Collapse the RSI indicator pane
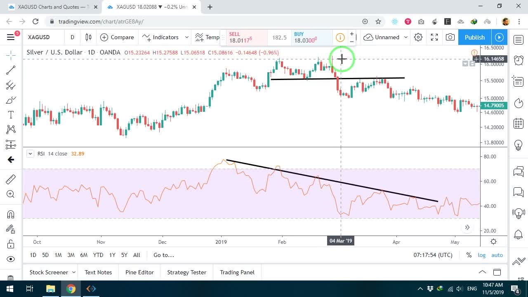Screen dimensions: 528x297 pyautogui.click(x=30, y=153)
